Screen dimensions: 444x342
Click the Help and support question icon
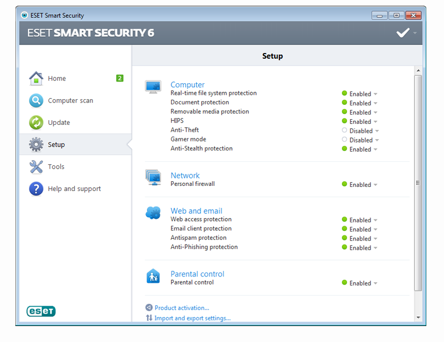(x=36, y=189)
